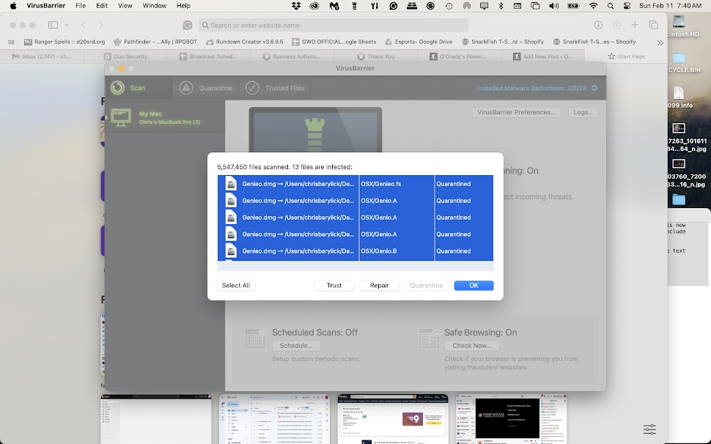This screenshot has height=444, width=711.
Task: Click the Select All button
Action: click(236, 286)
